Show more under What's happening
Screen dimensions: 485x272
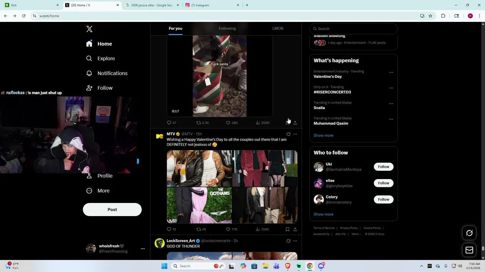tap(323, 136)
